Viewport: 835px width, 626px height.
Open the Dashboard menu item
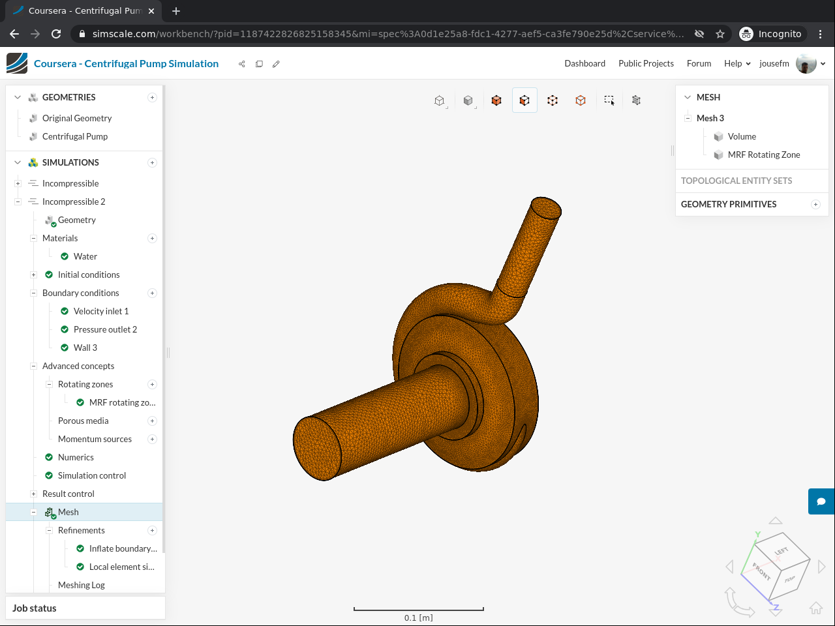tap(584, 63)
